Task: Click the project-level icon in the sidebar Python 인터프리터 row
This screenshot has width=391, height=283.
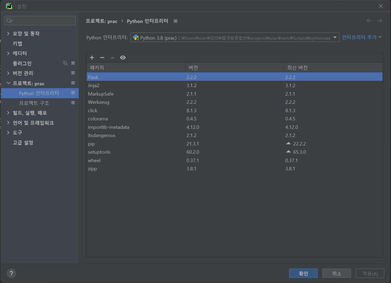Action: [73, 93]
